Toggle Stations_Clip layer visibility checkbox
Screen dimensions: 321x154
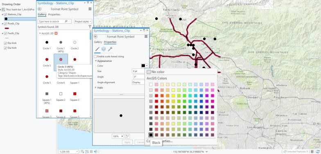tap(6, 14)
